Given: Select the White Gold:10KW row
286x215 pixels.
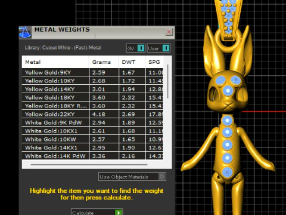Looking at the screenshot, I should tap(92, 139).
